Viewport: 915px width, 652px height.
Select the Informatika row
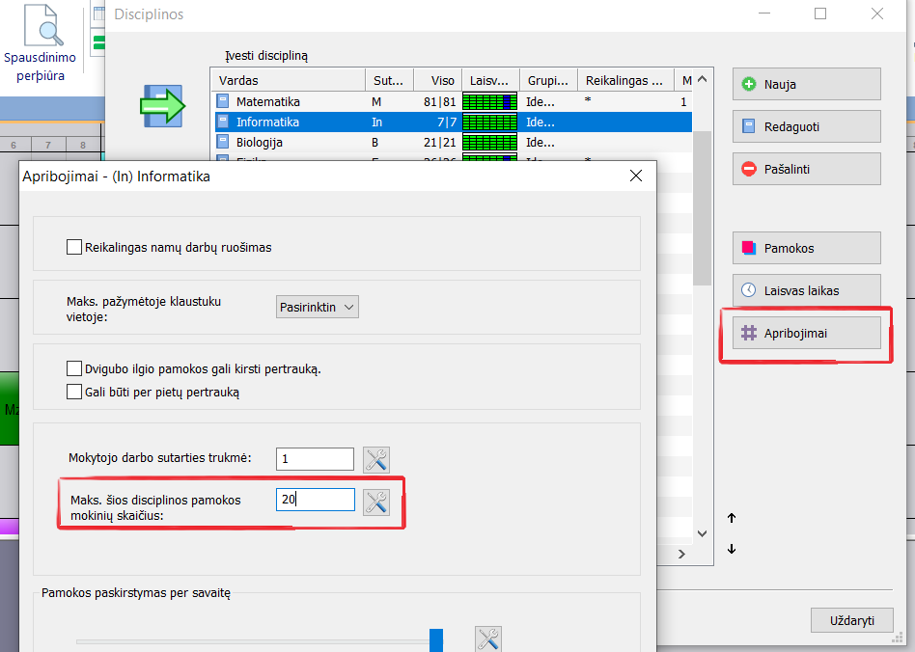[x=452, y=122]
